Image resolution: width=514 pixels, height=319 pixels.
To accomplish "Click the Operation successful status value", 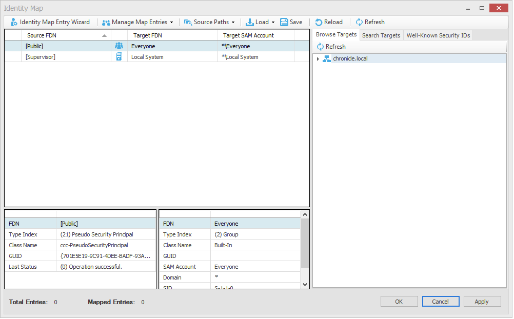I will pyautogui.click(x=106, y=267).
